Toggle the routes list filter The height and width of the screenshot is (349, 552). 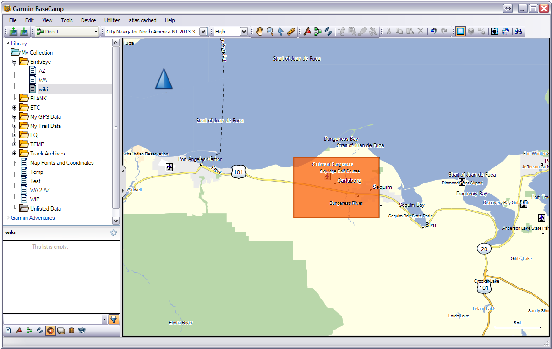pos(29,330)
